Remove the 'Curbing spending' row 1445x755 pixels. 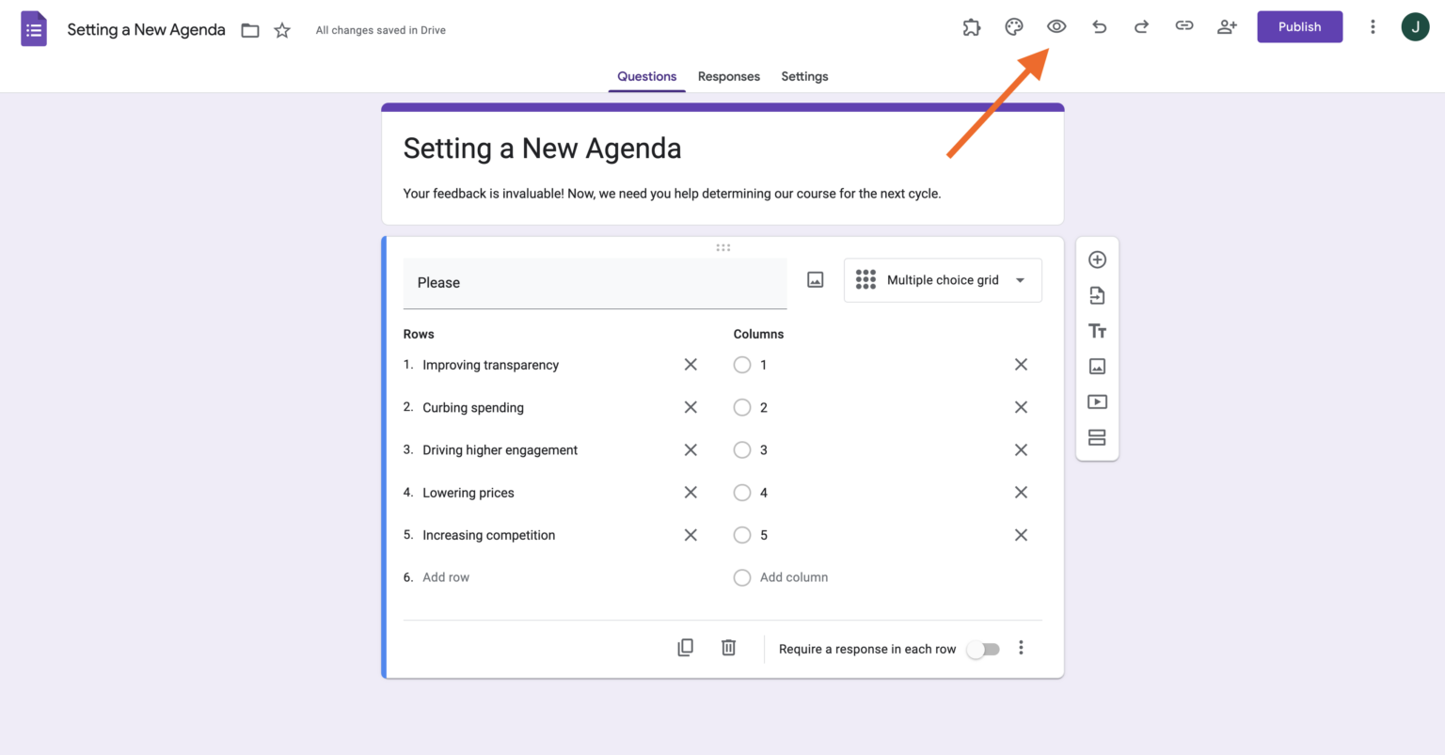(x=691, y=407)
